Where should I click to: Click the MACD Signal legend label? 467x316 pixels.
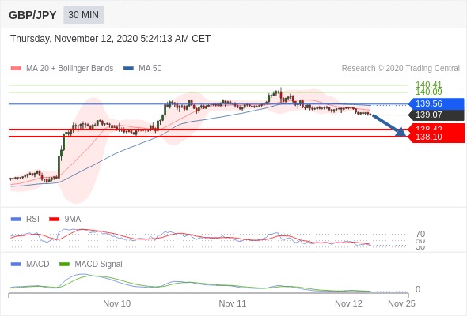pyautogui.click(x=98, y=264)
